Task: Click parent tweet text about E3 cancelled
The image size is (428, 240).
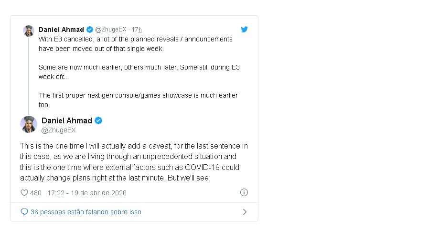Action: point(139,72)
